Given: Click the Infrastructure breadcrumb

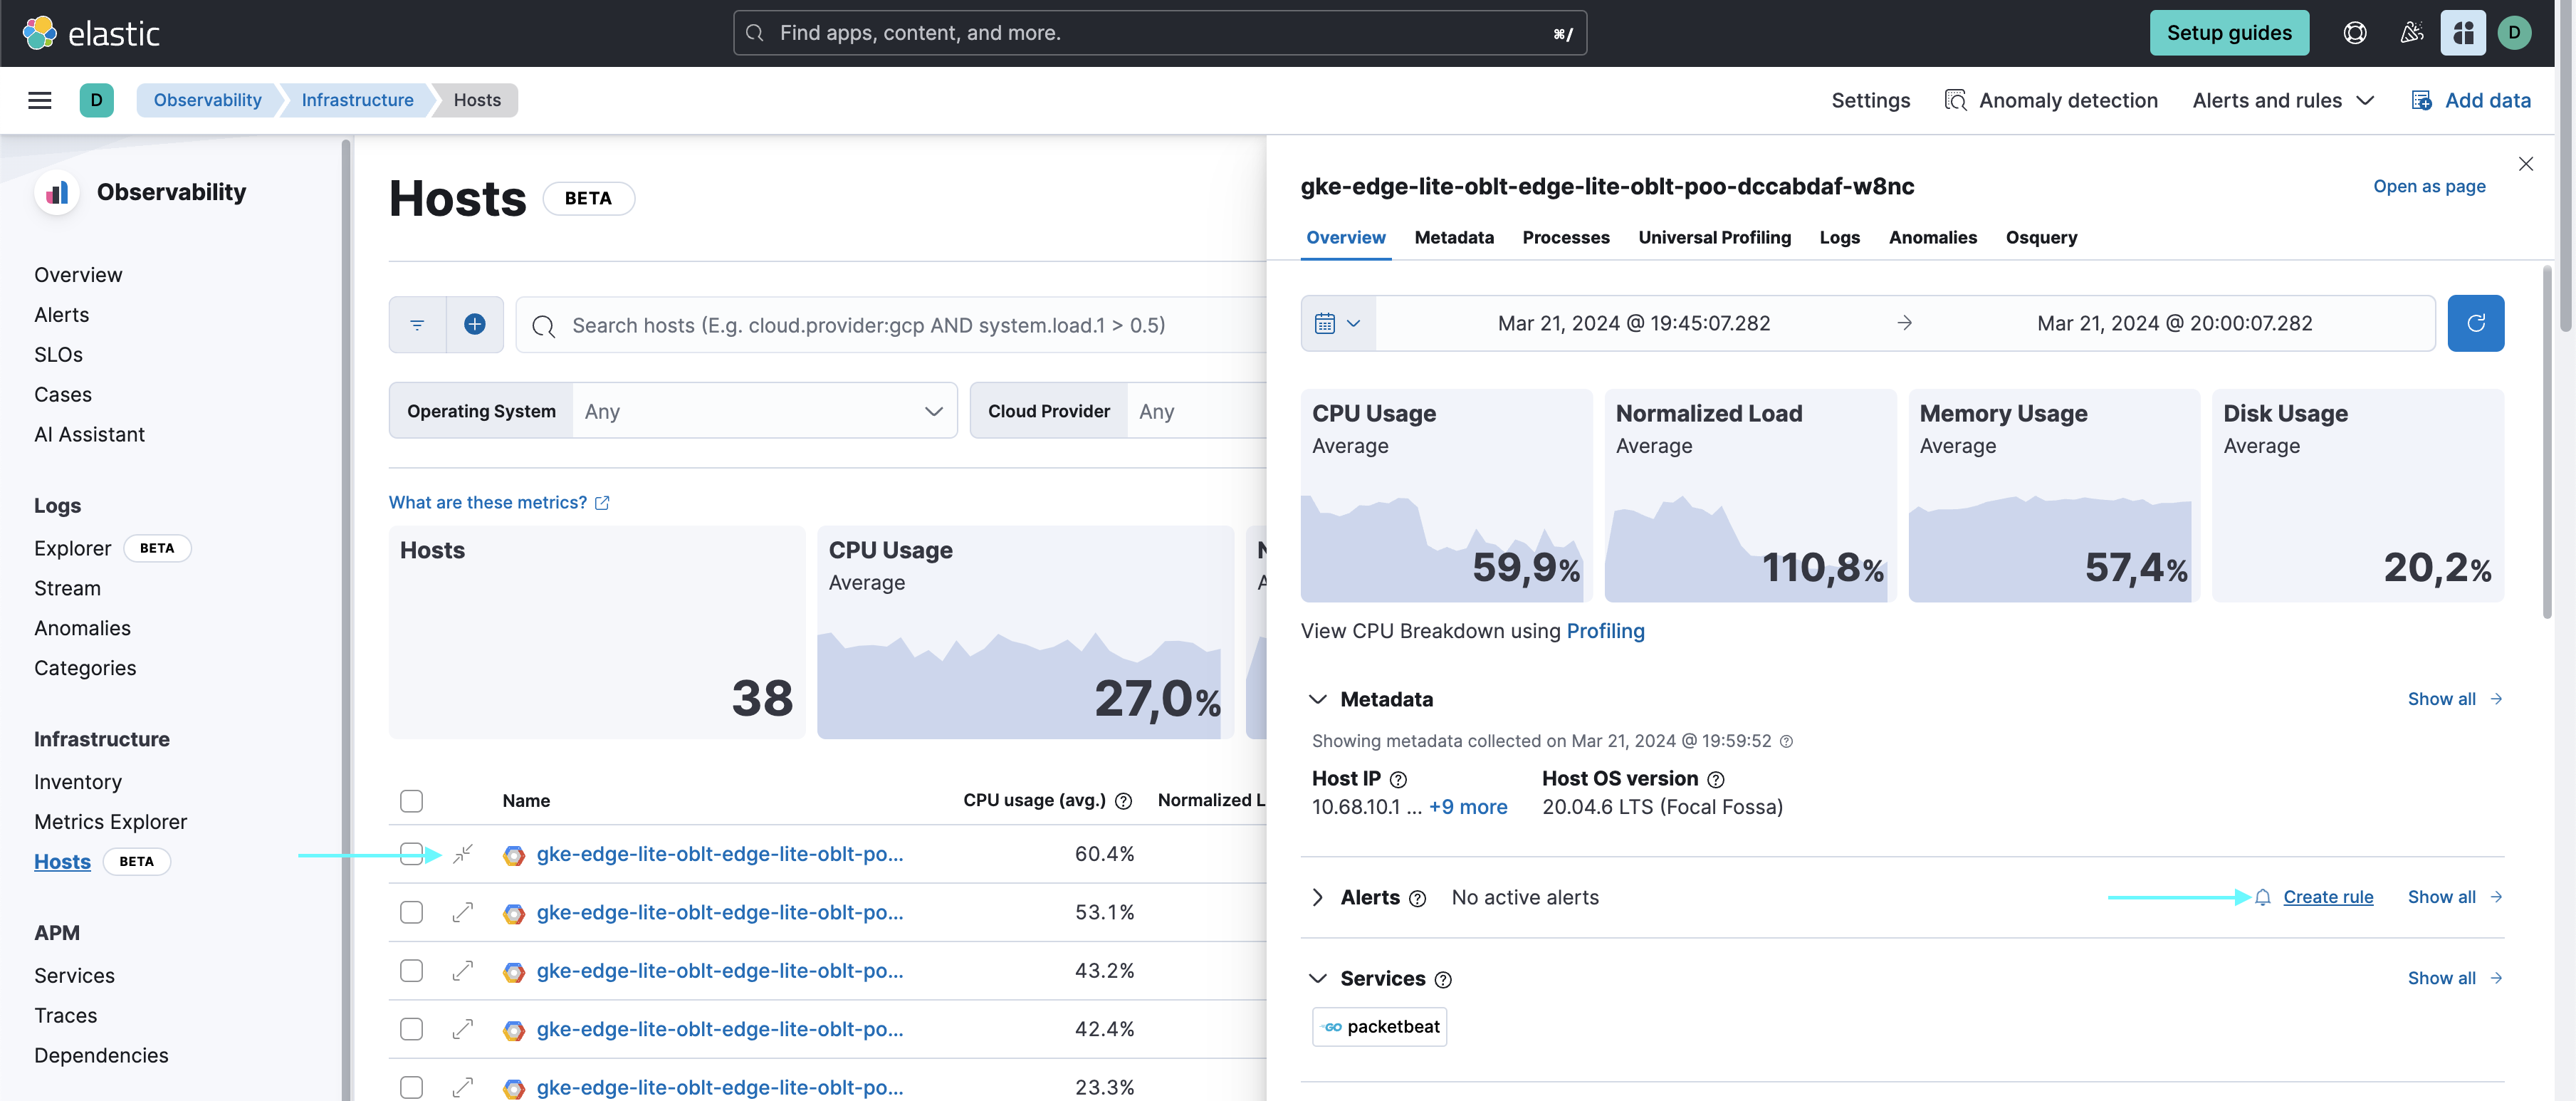Looking at the screenshot, I should [x=357, y=100].
